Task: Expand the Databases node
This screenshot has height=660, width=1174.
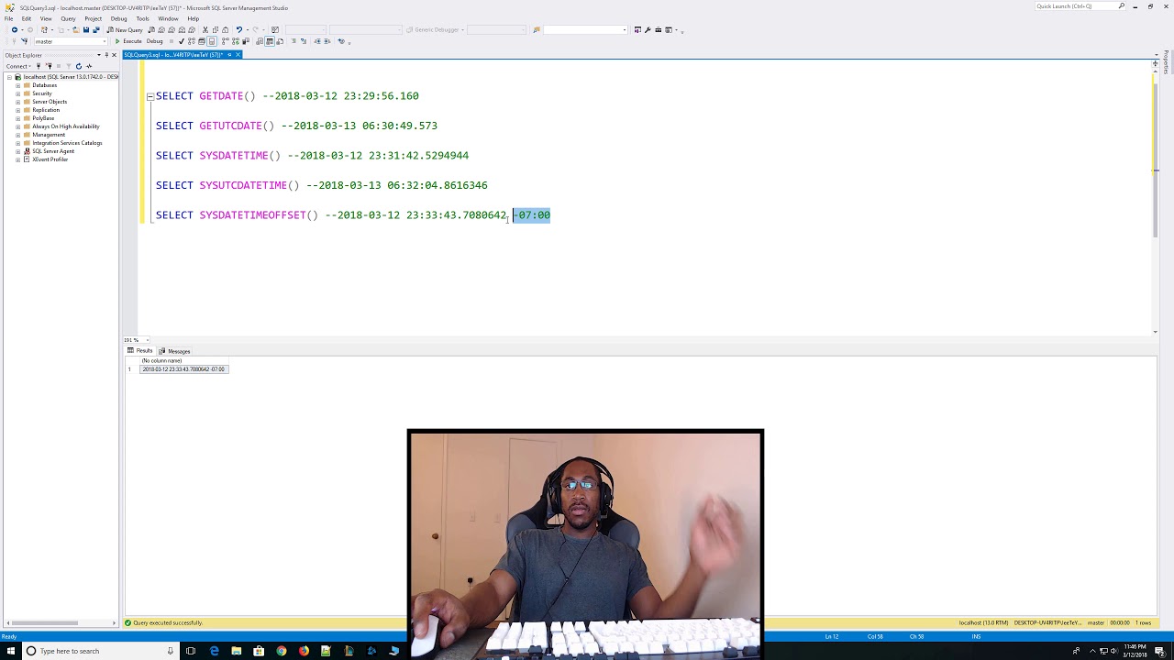Action: pyautogui.click(x=17, y=85)
